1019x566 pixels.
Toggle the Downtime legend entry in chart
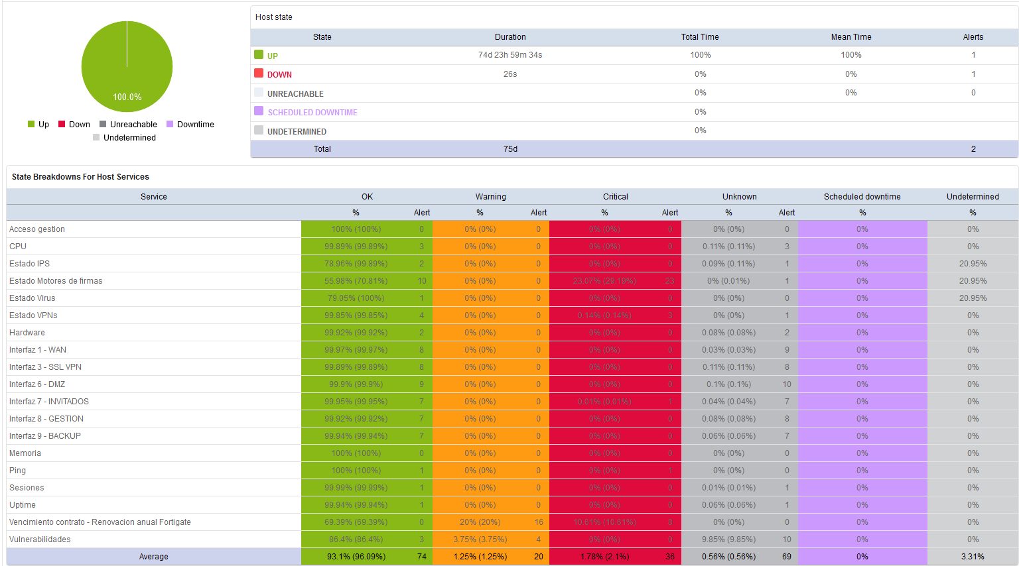pyautogui.click(x=190, y=125)
